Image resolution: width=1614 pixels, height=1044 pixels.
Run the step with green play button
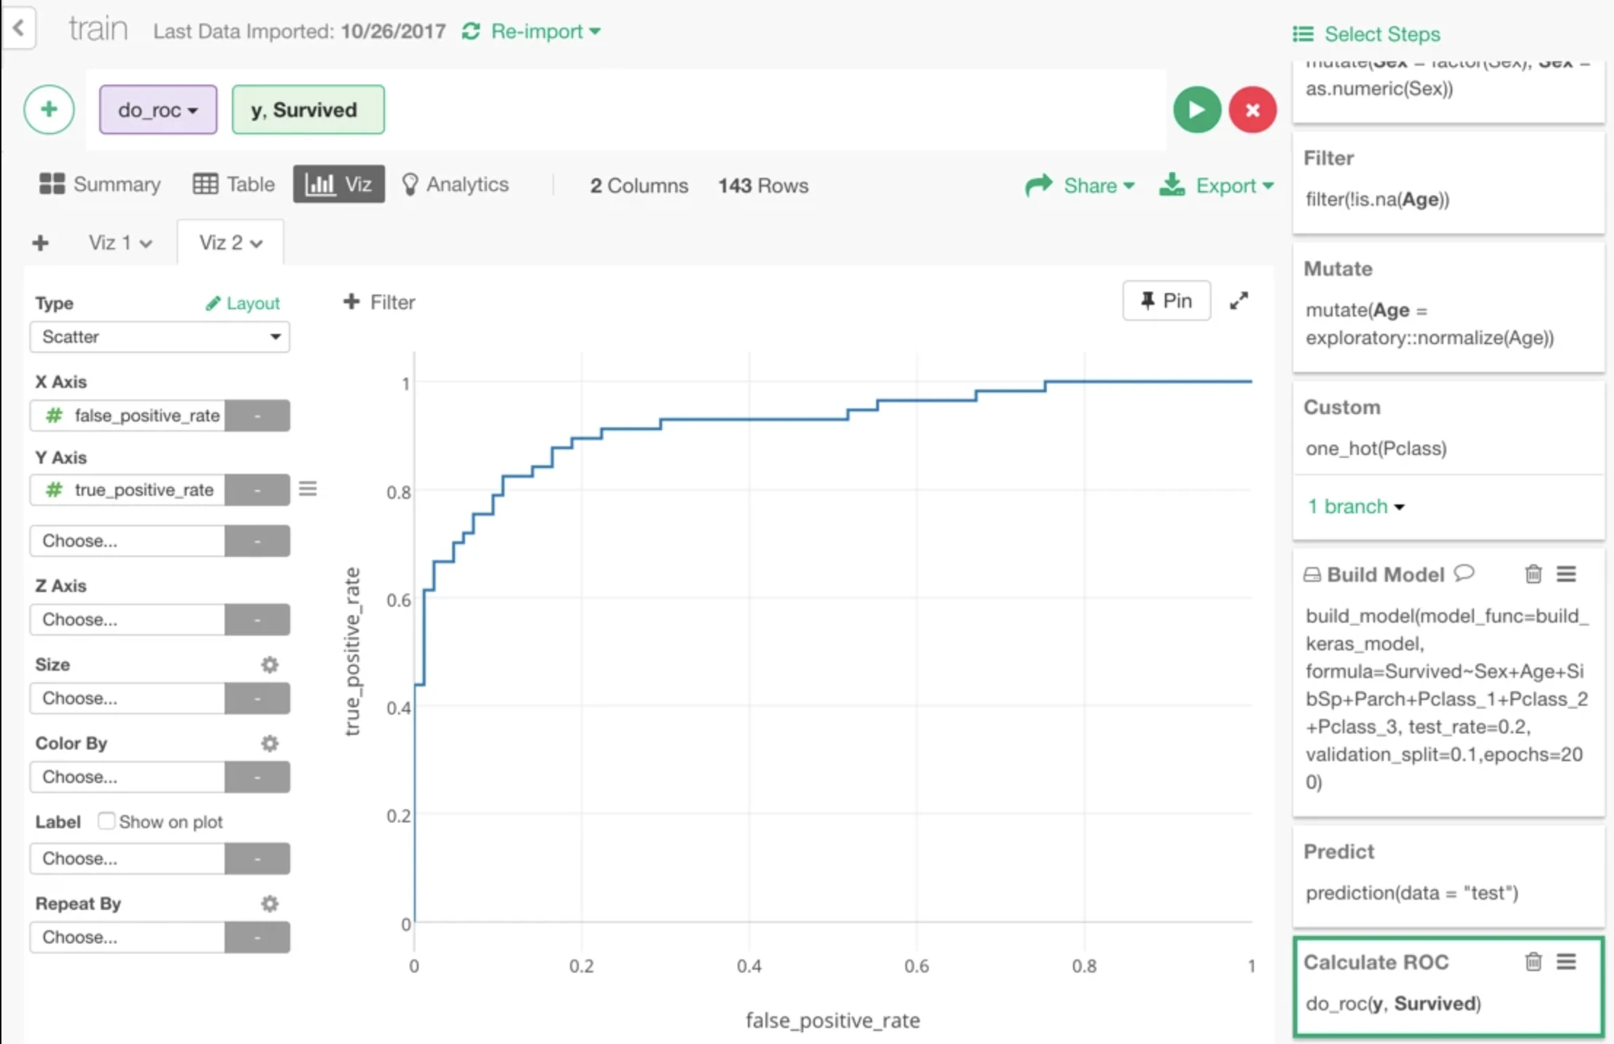pos(1196,110)
